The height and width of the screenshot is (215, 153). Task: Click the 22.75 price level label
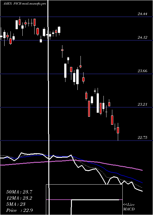pyautogui.click(x=142, y=138)
